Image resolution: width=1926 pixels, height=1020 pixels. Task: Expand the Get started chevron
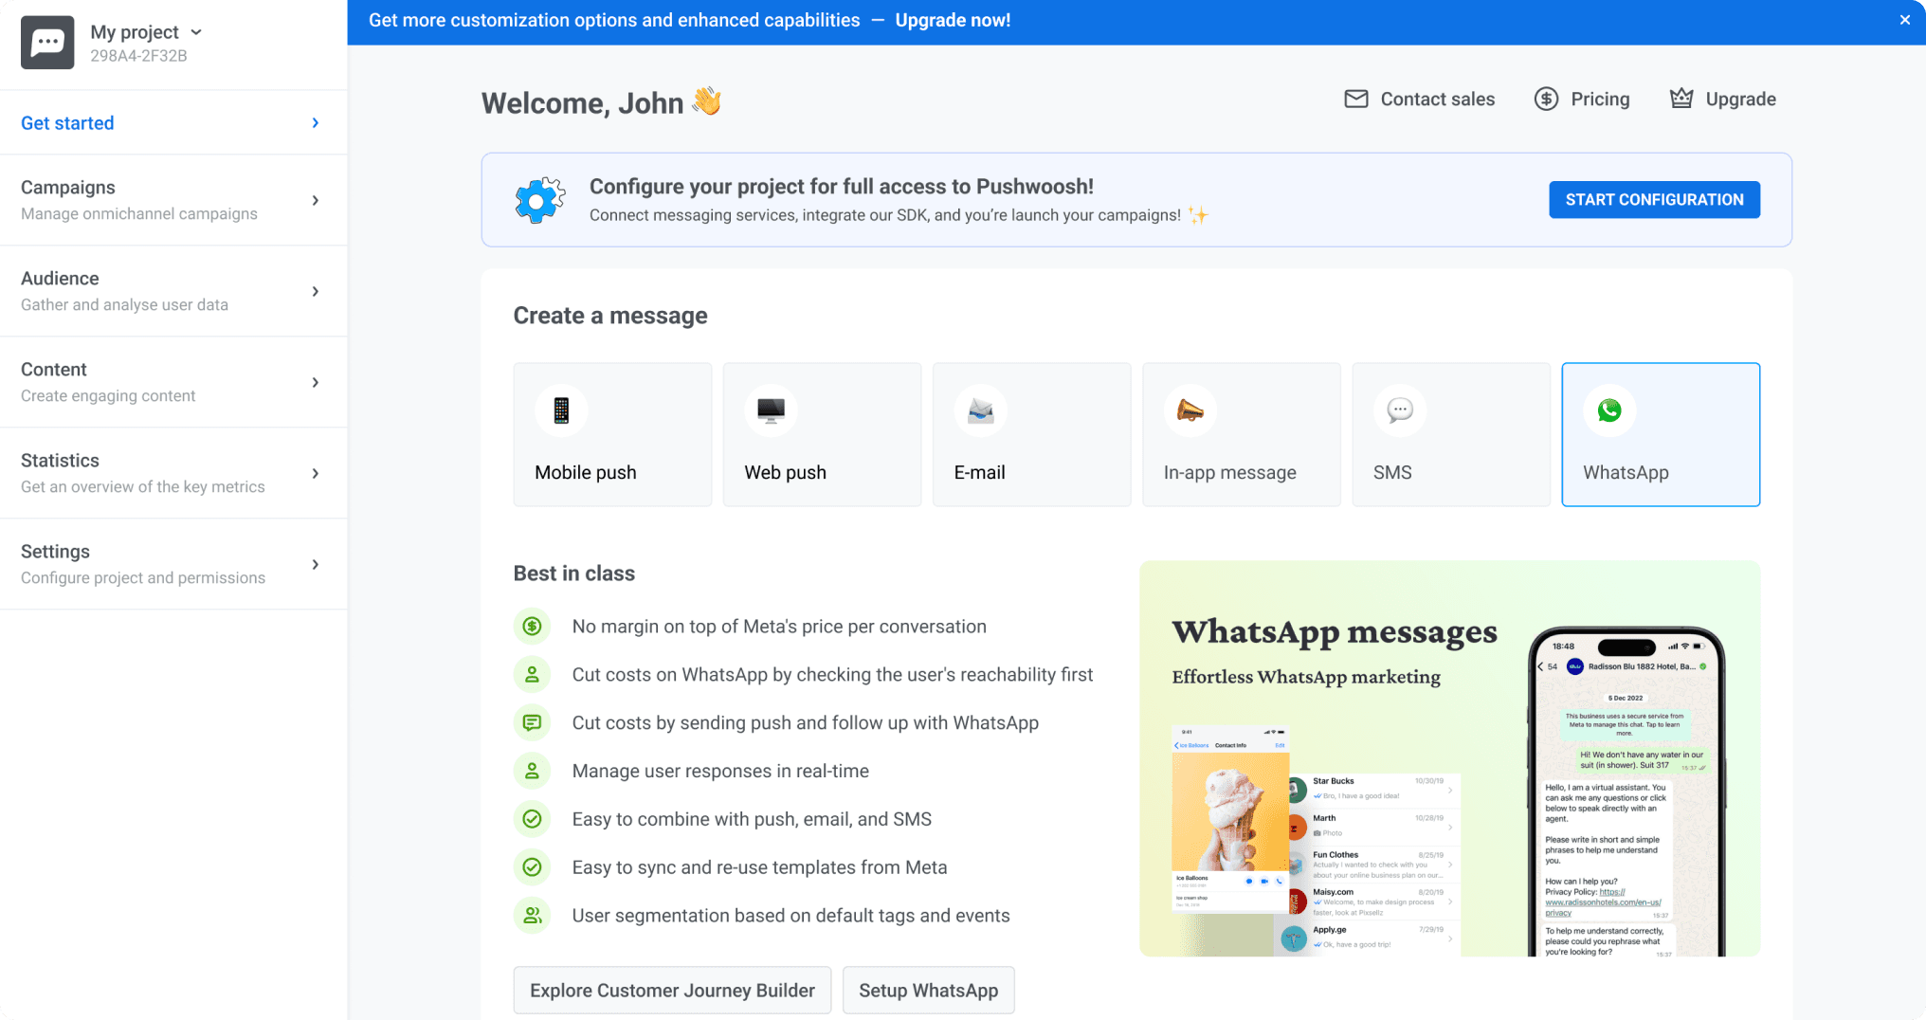pyautogui.click(x=316, y=123)
